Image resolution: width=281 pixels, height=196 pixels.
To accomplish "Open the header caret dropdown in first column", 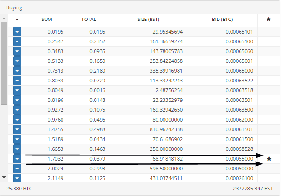I will click(x=17, y=20).
